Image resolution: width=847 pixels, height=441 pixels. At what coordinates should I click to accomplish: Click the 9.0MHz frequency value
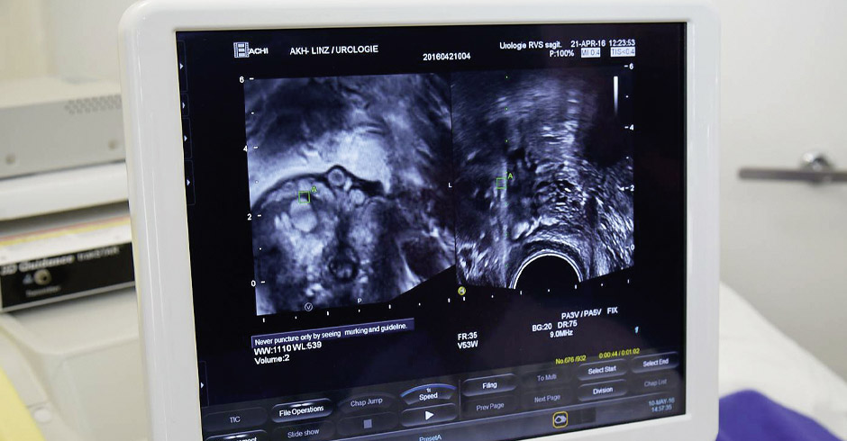click(x=561, y=334)
